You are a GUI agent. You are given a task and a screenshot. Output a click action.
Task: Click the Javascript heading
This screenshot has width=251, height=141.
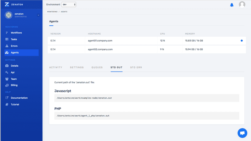[63, 91]
